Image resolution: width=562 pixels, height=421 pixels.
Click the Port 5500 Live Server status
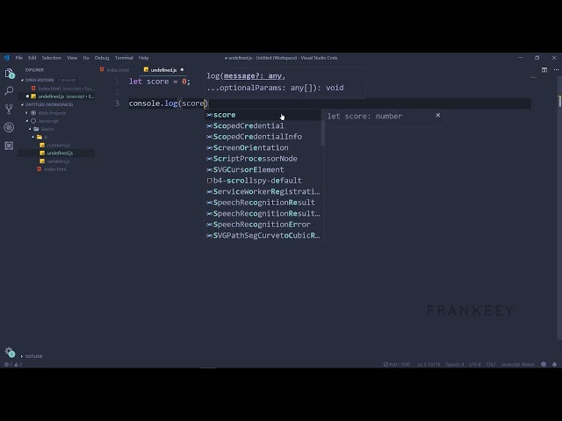[x=397, y=365]
